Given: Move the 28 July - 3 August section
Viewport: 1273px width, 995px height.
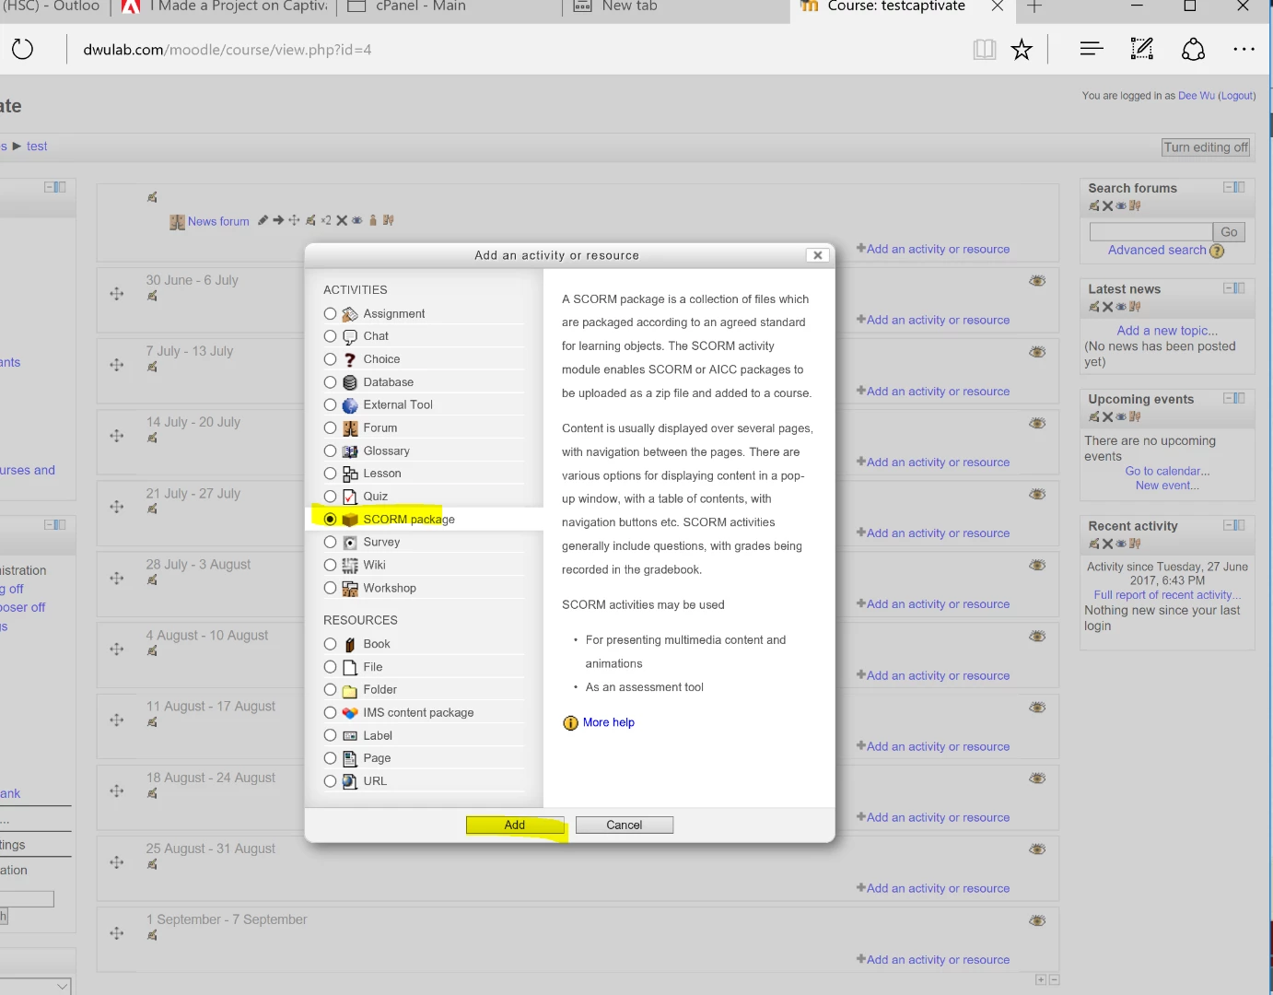Looking at the screenshot, I should [x=117, y=579].
